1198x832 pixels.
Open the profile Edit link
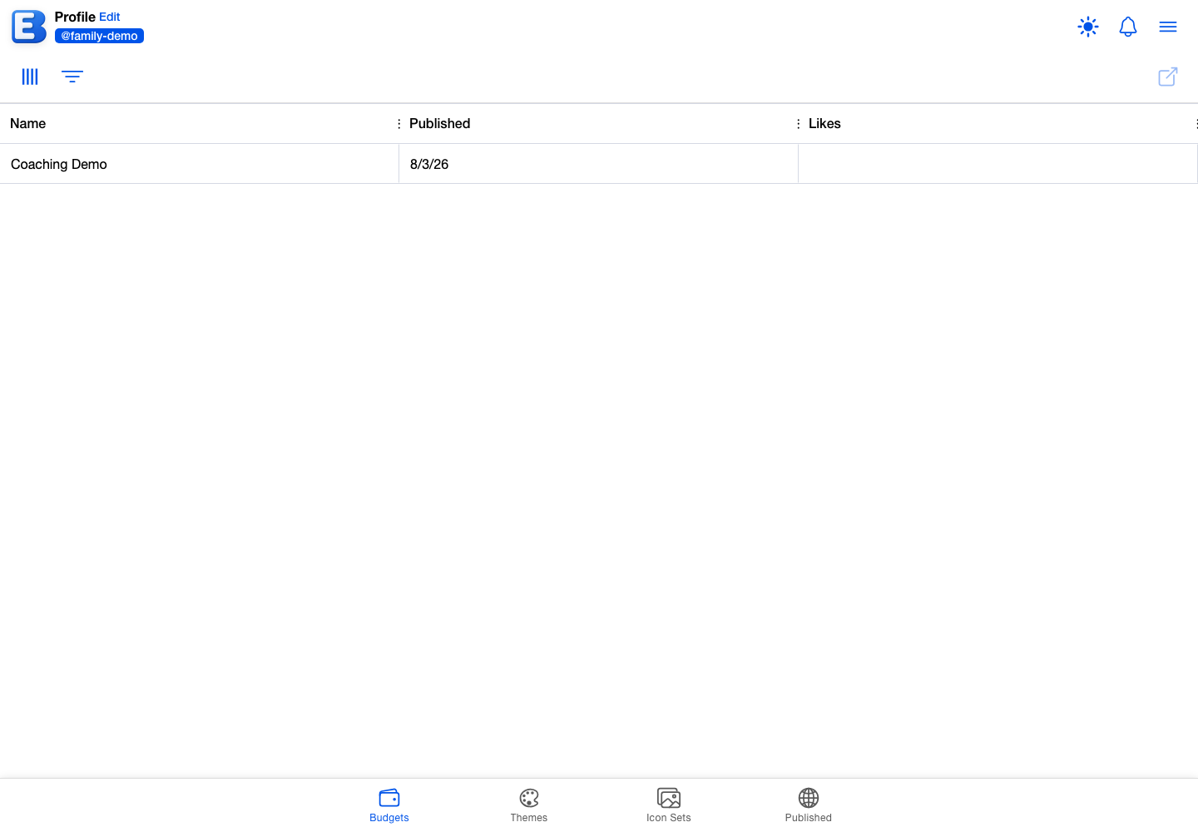point(110,17)
